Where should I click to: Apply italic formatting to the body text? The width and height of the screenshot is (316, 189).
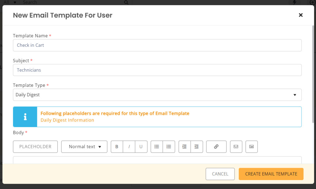pos(129,147)
